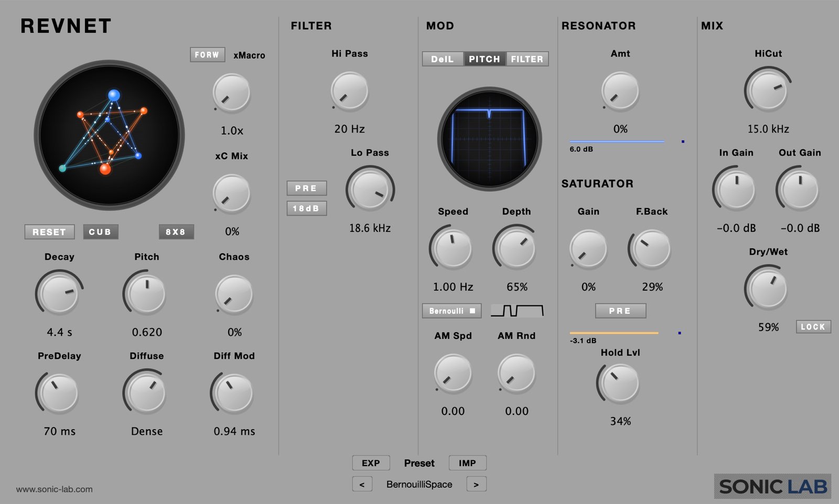The width and height of the screenshot is (839, 504).
Task: Click the Chaos knob
Action: [234, 294]
